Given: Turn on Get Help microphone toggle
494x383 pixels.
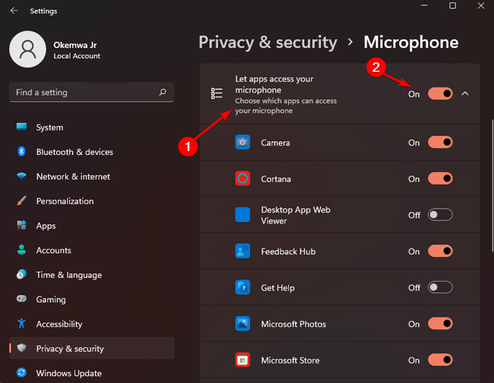Looking at the screenshot, I should (x=440, y=288).
